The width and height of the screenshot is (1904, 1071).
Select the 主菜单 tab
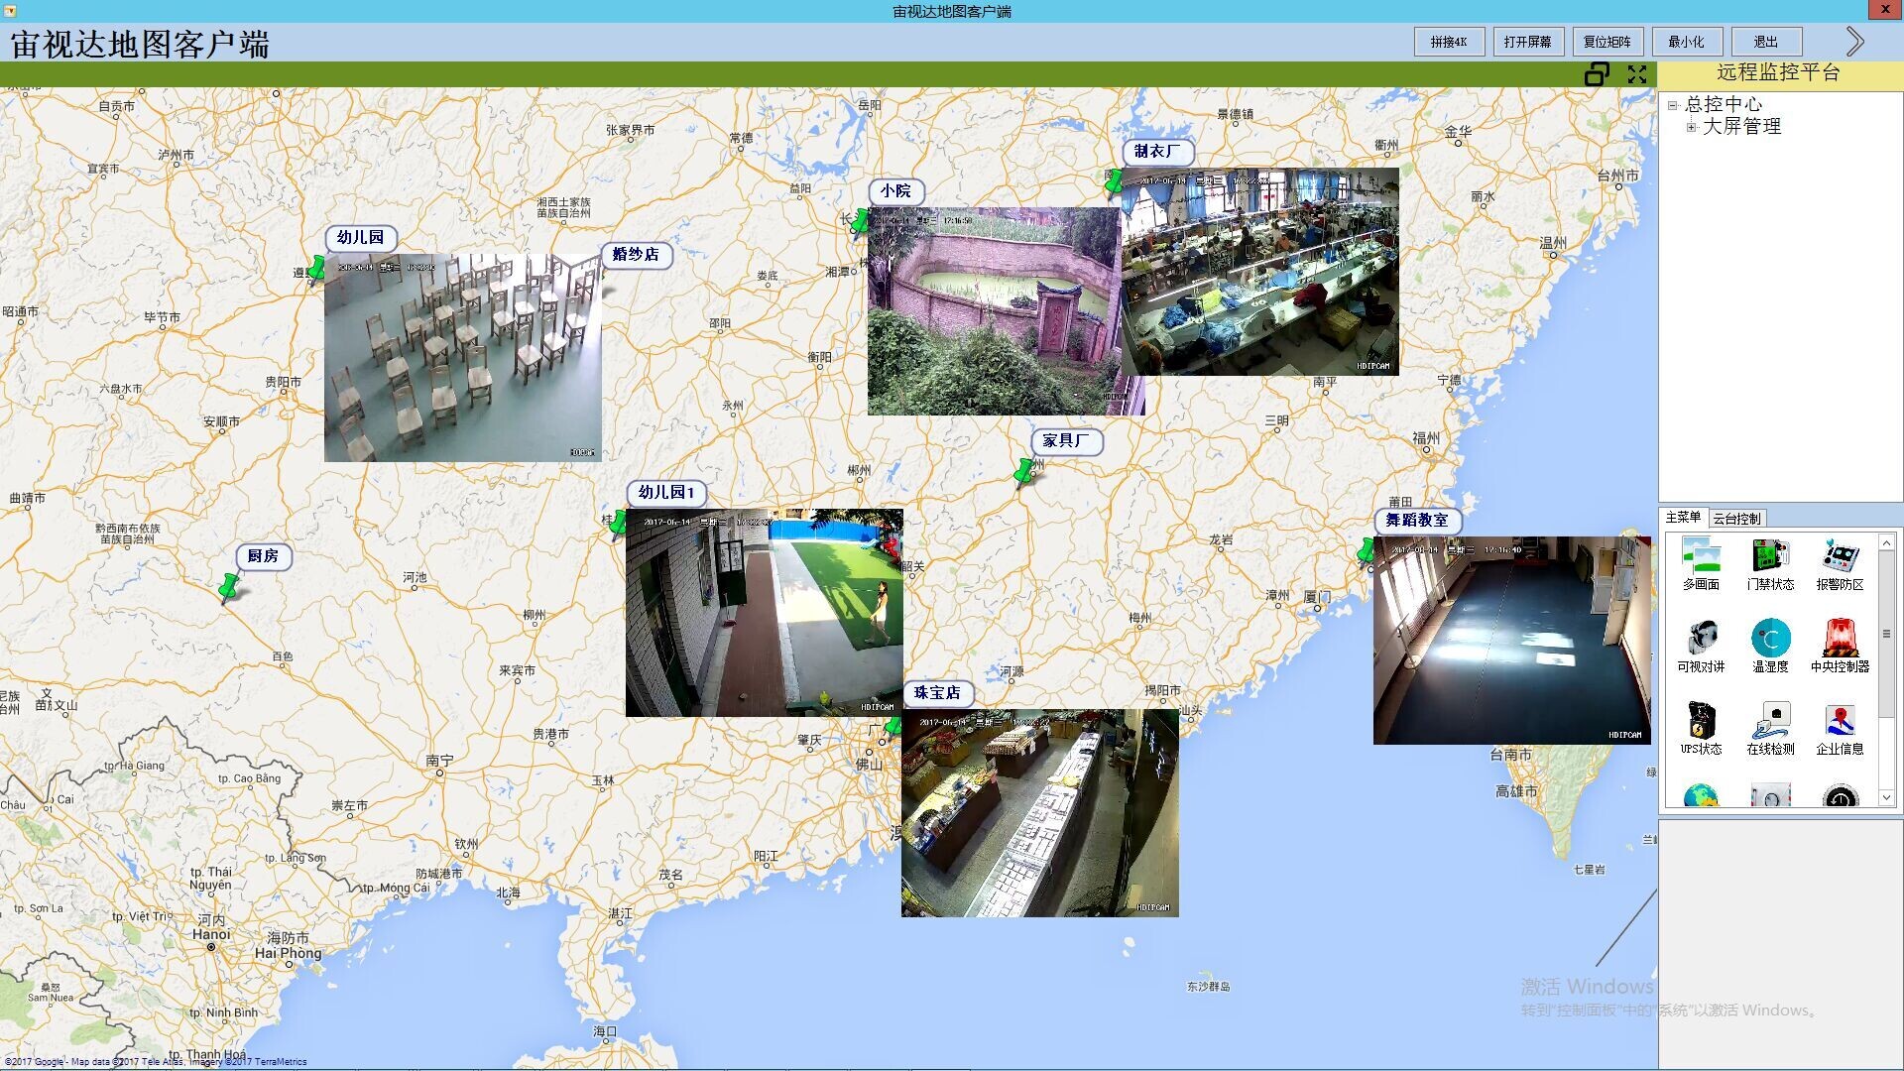(1683, 518)
